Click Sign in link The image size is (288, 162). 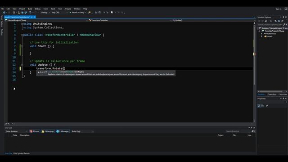(278, 9)
